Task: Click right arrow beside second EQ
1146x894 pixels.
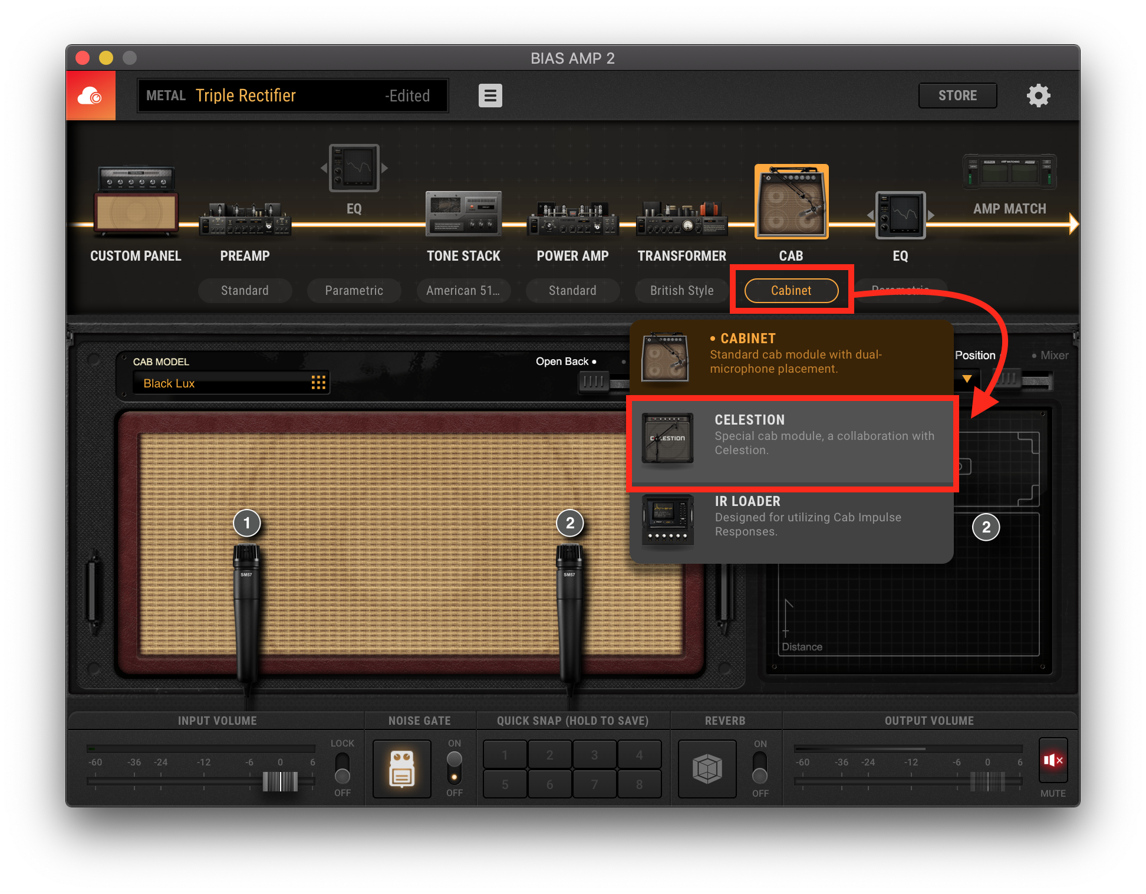Action: click(931, 215)
